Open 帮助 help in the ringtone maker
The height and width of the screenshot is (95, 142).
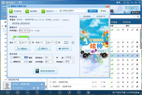click(103, 11)
